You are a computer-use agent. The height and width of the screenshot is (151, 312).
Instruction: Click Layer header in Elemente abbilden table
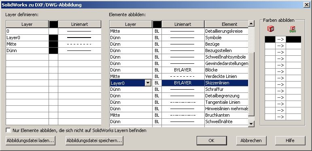point(131,24)
